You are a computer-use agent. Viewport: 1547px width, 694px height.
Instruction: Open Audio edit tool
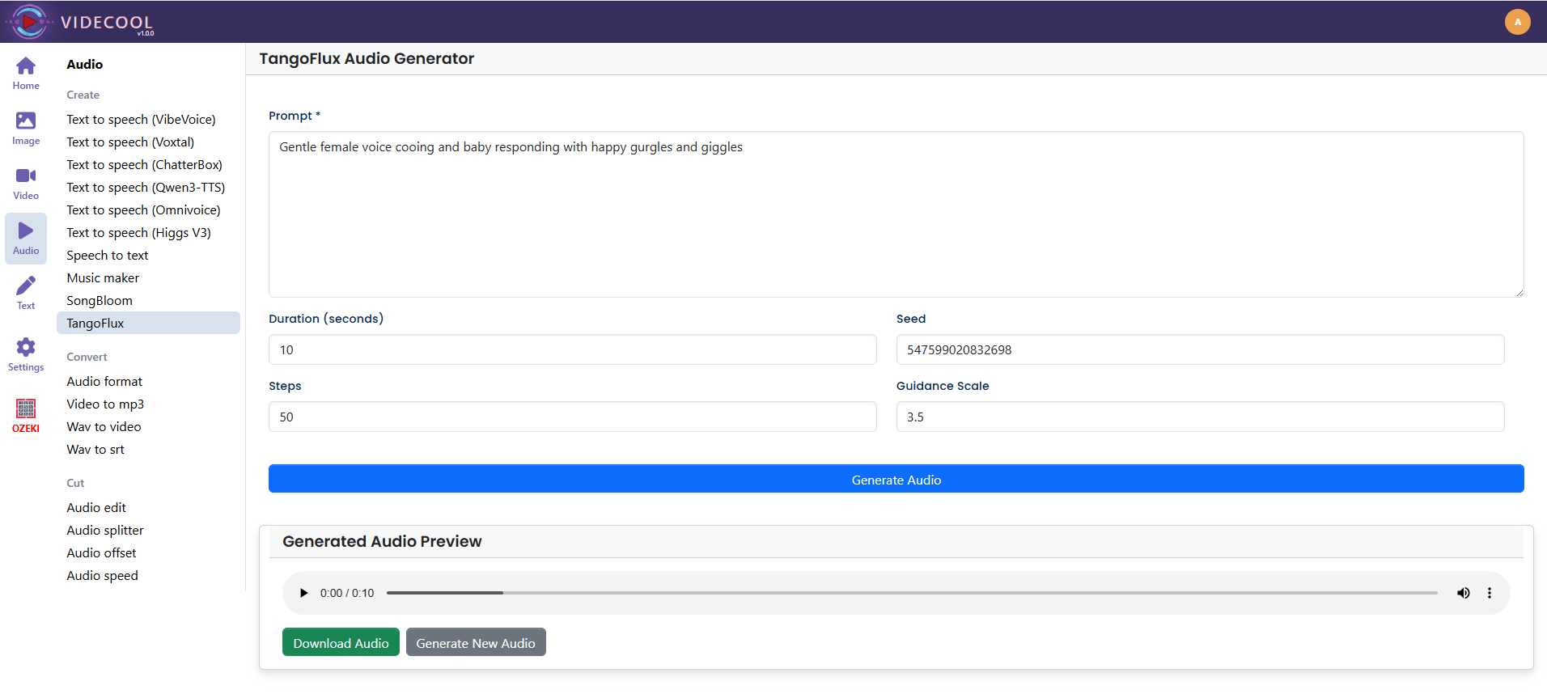(96, 507)
